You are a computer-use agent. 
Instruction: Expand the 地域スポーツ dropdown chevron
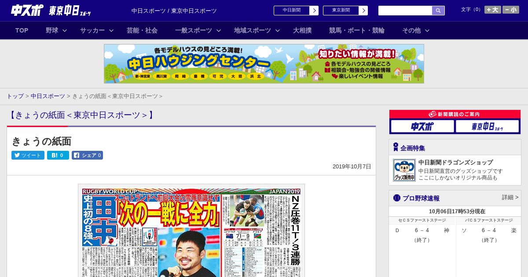coord(278,30)
